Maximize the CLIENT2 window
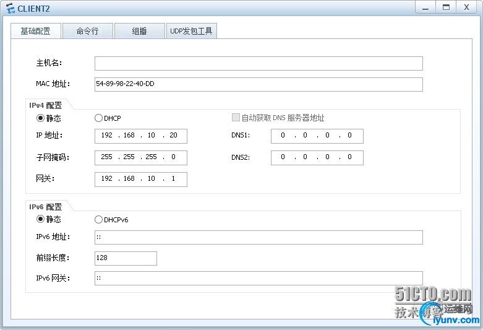The width and height of the screenshot is (483, 330). point(446,7)
